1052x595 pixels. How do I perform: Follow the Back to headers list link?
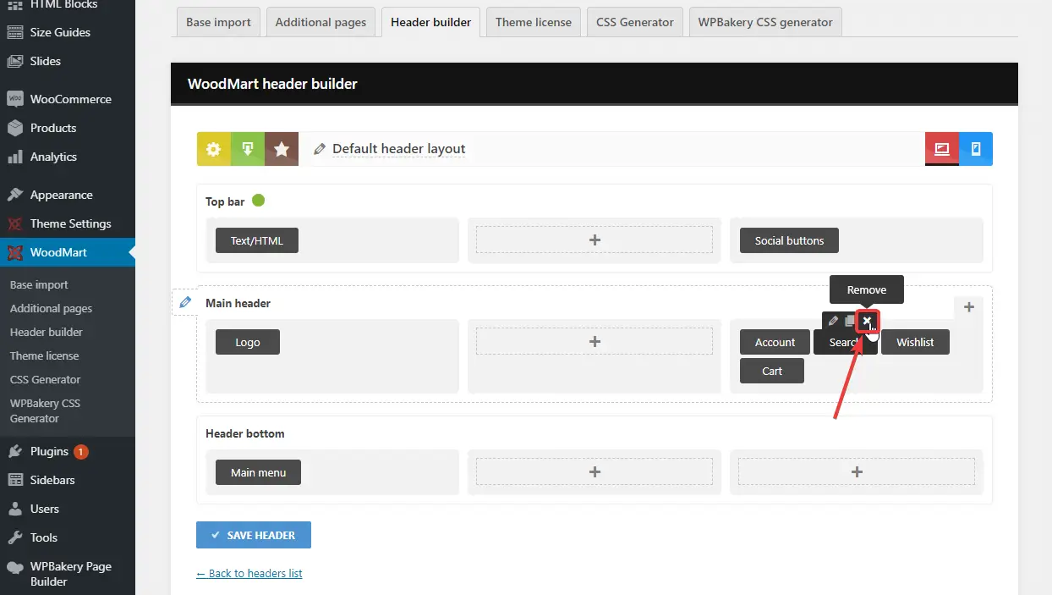click(x=249, y=573)
